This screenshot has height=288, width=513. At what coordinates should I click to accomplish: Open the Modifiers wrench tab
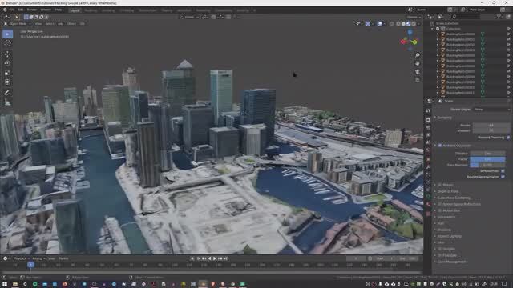tap(428, 167)
